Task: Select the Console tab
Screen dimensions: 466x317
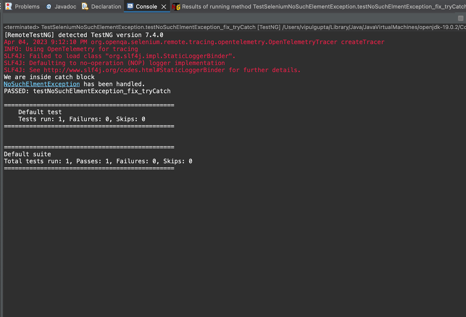Action: tap(146, 6)
